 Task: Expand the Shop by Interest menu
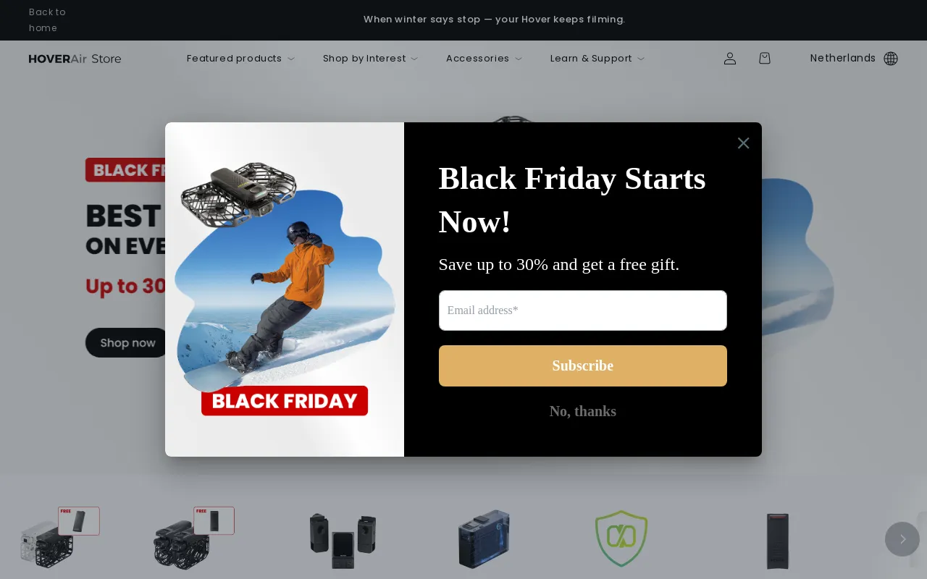(x=370, y=59)
